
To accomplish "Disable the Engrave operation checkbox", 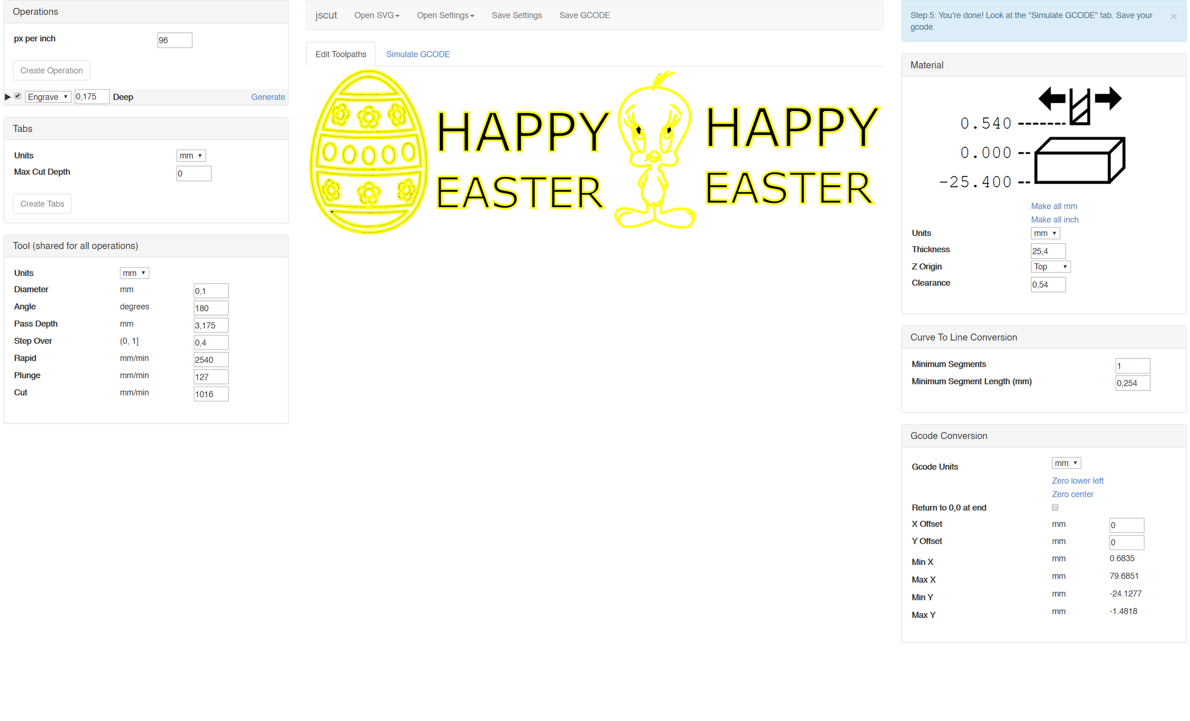I will click(x=18, y=96).
